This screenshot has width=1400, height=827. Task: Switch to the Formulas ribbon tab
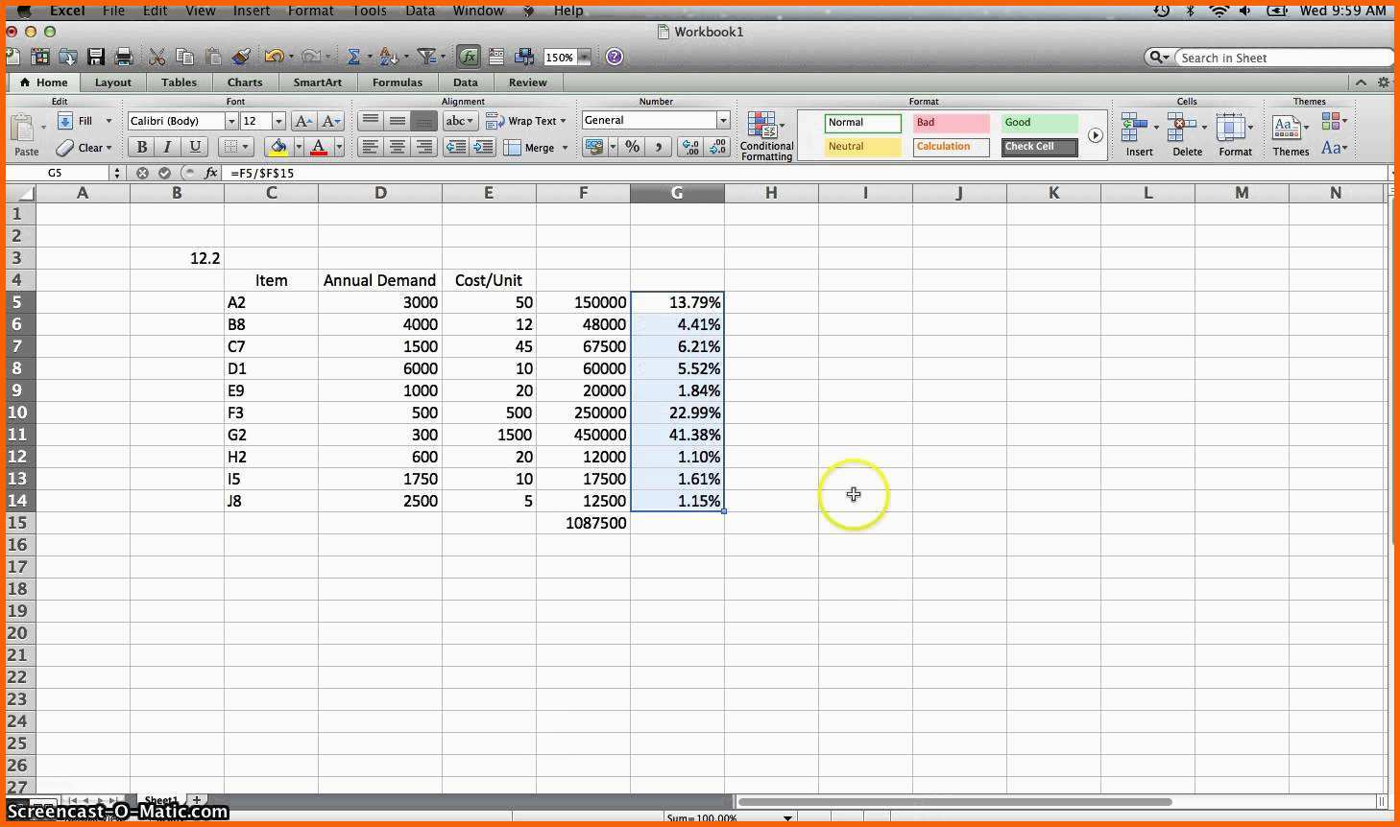(x=398, y=83)
